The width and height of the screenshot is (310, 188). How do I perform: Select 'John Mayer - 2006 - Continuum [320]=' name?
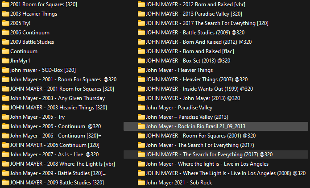pyautogui.click(x=56, y=136)
